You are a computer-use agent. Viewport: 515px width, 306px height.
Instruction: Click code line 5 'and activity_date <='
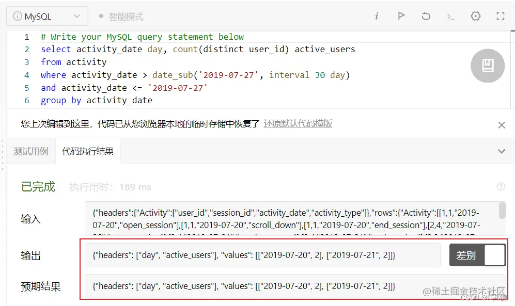124,88
